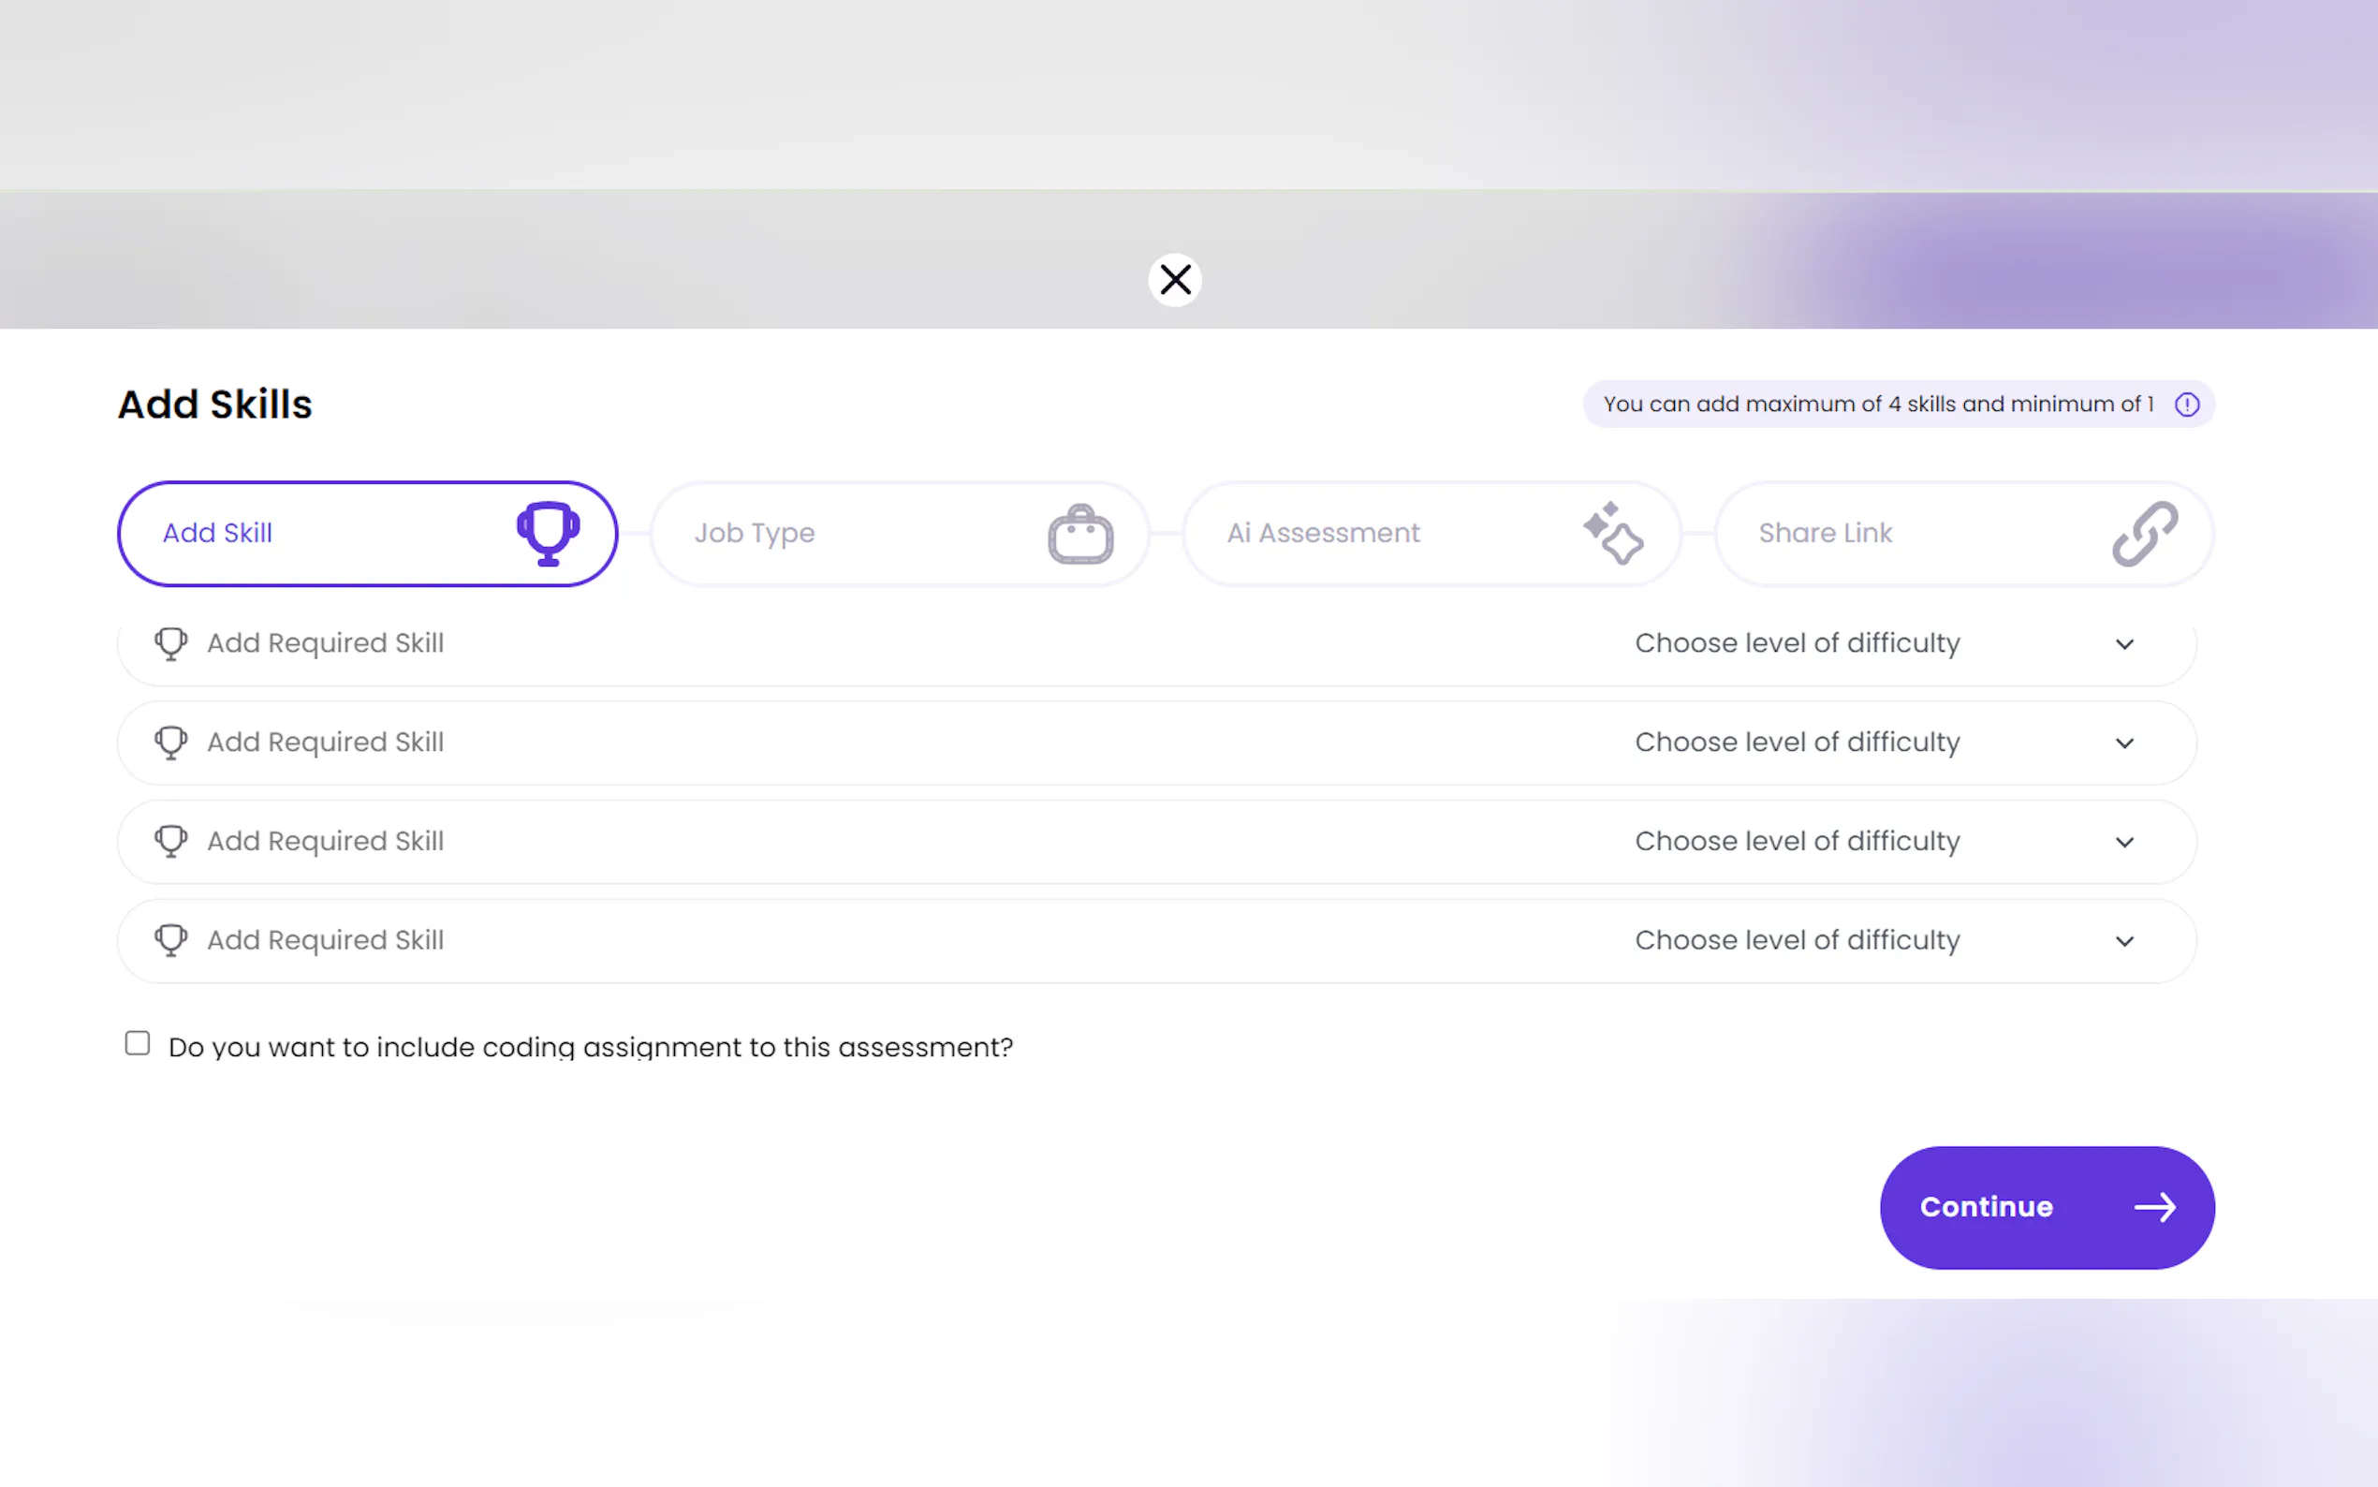Click the trophy icon in Add Skill step
This screenshot has width=2378, height=1487.
pos(548,533)
